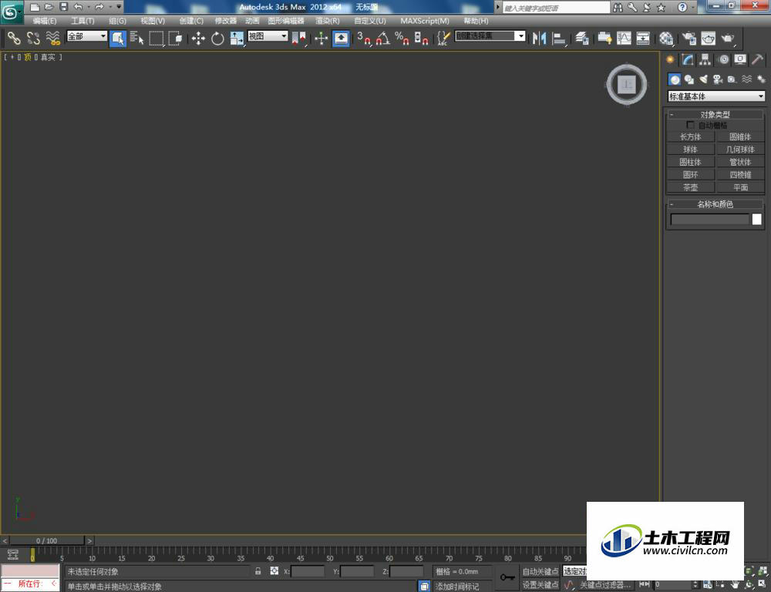Enable the 自动栅格 checkbox
Viewport: 771px width, 592px height.
pos(690,125)
